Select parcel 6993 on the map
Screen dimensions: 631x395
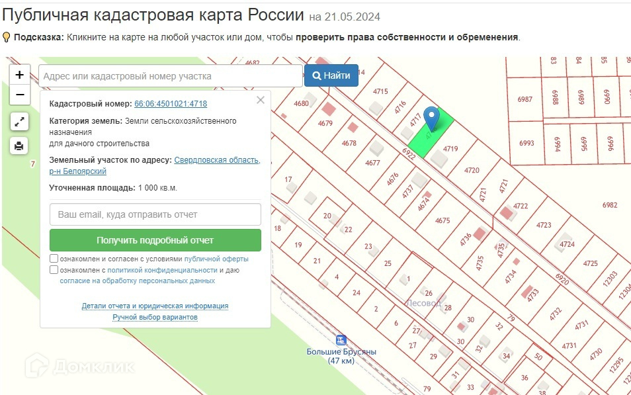(526, 143)
